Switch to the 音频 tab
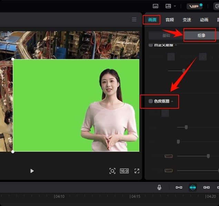This screenshot has height=206, width=219. (x=170, y=20)
